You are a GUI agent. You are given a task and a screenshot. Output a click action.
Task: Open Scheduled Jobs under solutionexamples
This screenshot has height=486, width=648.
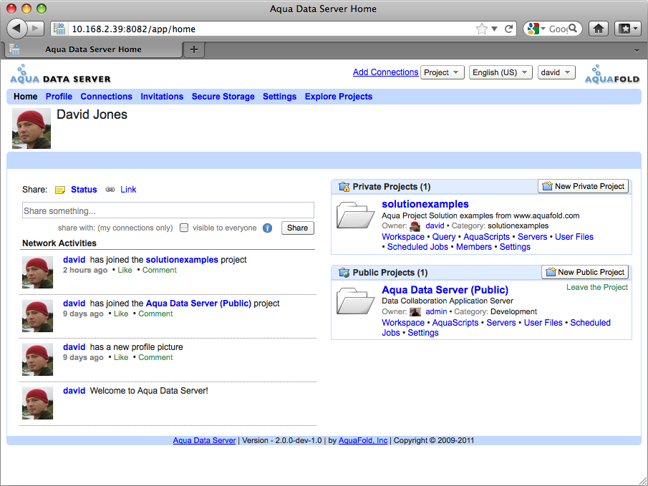417,247
